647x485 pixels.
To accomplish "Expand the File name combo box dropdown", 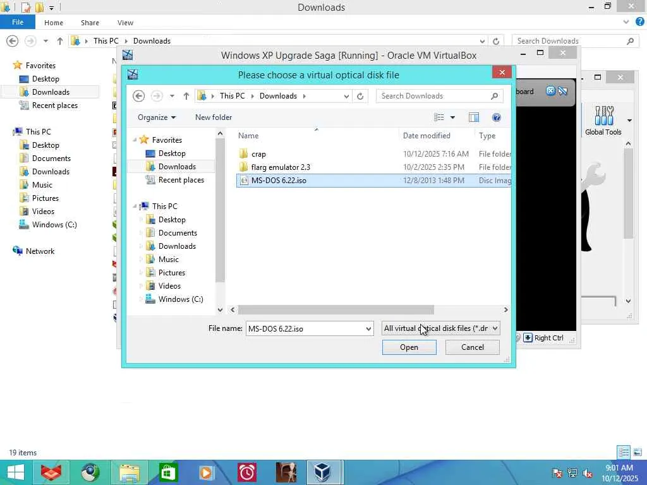I will [x=368, y=328].
